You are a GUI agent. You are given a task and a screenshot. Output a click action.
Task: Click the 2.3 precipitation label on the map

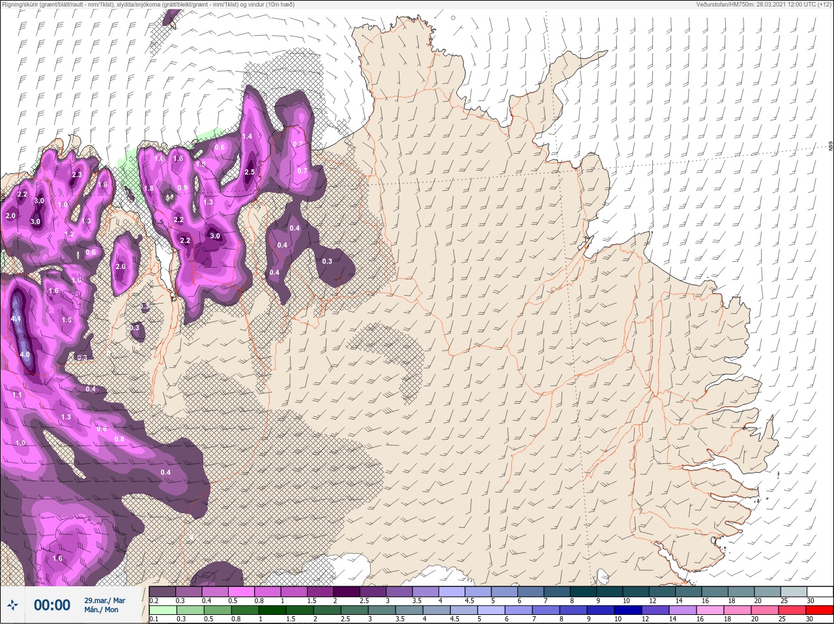point(77,175)
